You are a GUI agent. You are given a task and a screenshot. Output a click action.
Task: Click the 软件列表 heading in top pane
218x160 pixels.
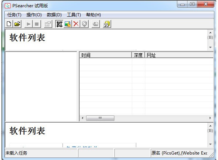coord(27,37)
